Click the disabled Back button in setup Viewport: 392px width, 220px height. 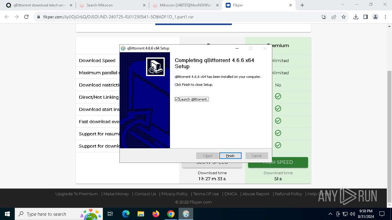pos(207,156)
